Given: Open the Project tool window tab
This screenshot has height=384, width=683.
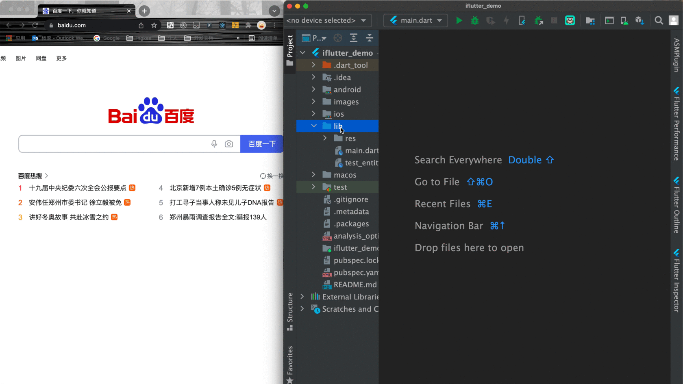Looking at the screenshot, I should tap(290, 50).
